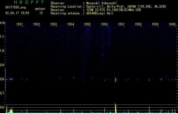Click the 1551 time axis label
The width and height of the screenshot is (178, 113).
coord(20,24)
